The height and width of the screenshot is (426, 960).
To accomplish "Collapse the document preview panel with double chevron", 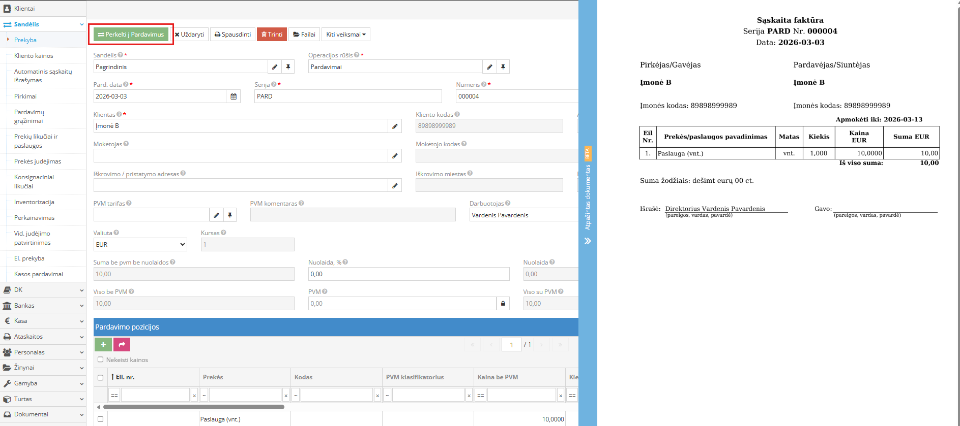I will tap(588, 241).
